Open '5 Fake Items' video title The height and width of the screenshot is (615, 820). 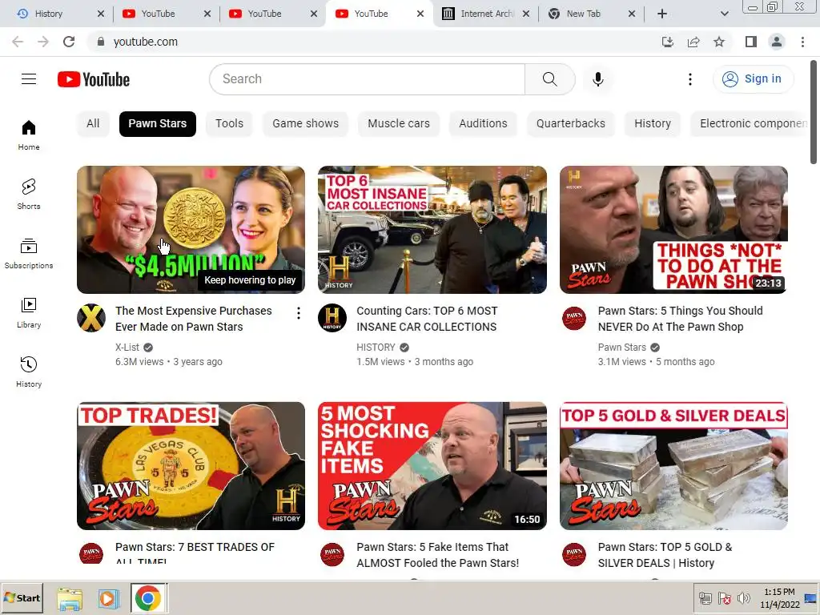tap(438, 555)
